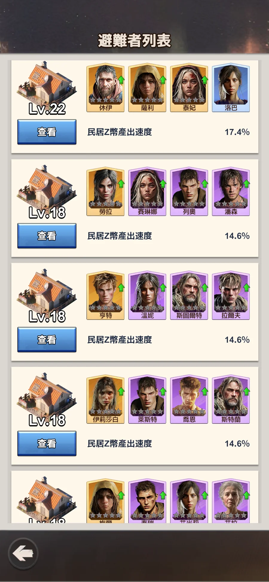Select survivor card 斯圖爾特

point(189,295)
